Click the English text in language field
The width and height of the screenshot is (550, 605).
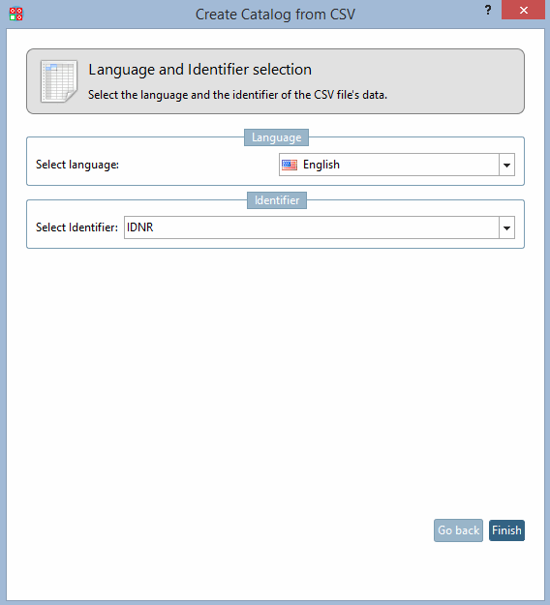[321, 165]
